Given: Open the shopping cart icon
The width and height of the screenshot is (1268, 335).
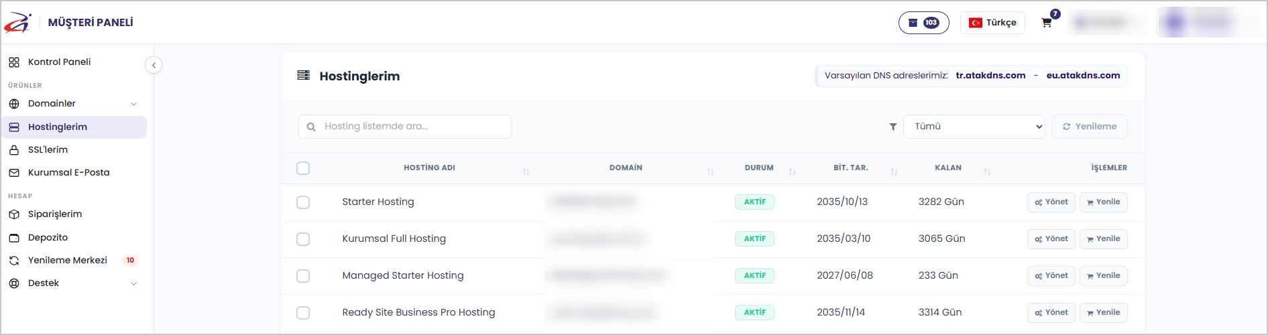Looking at the screenshot, I should [x=1046, y=23].
